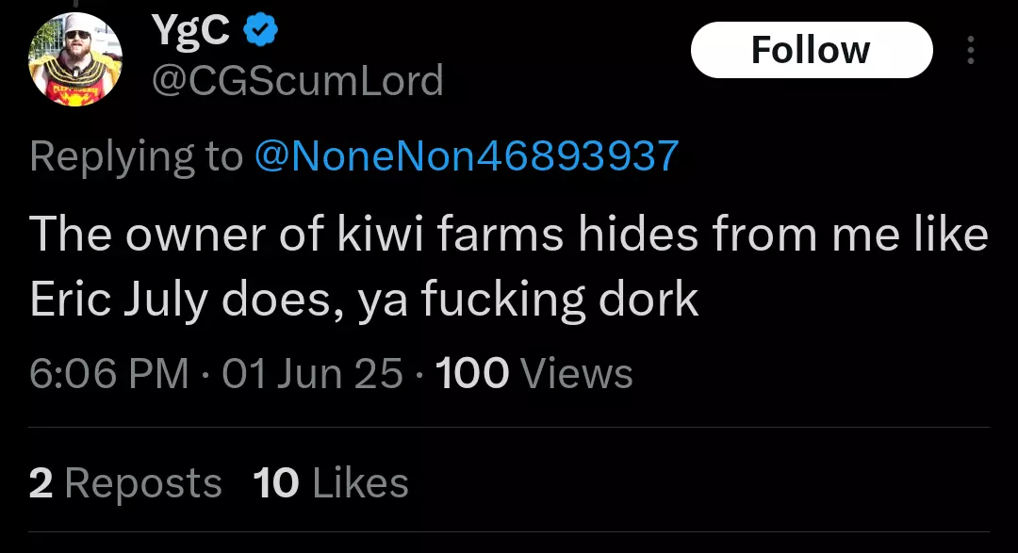
Task: Open the @NoneNon46893937 mention link
Action: pos(467,156)
